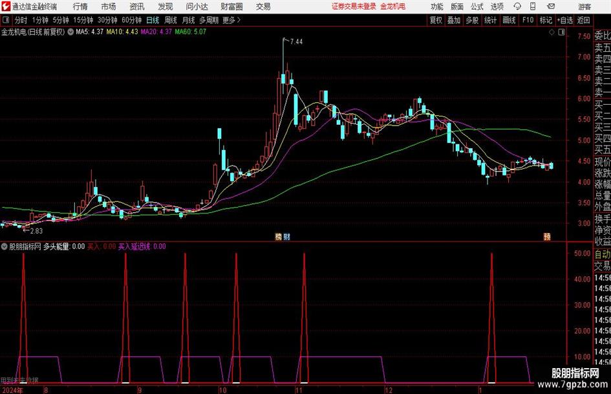Screen dimensions: 611x394
Task: Open the 版面 menu
Action: (x=457, y=6)
